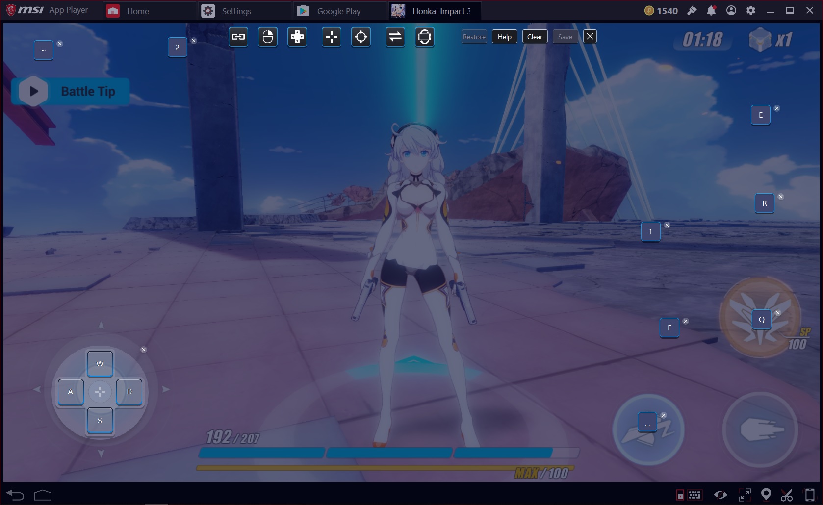Select the swap arrows mapping tool

tap(395, 37)
